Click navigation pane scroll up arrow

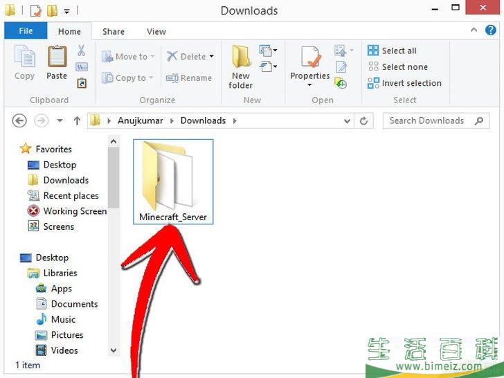(x=113, y=141)
